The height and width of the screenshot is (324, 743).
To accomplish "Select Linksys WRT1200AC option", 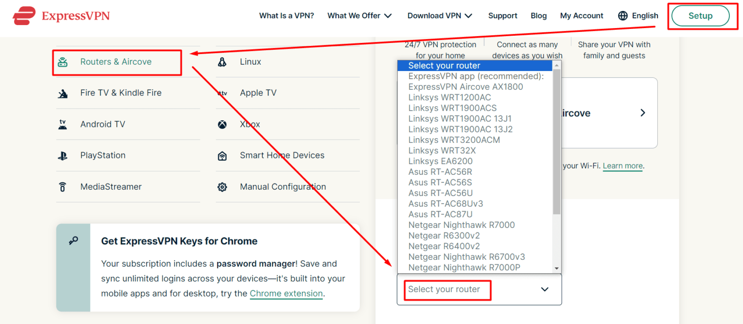I will [475, 98].
